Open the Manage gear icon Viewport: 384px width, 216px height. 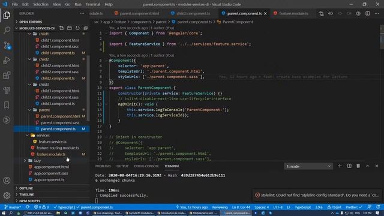click(7, 195)
